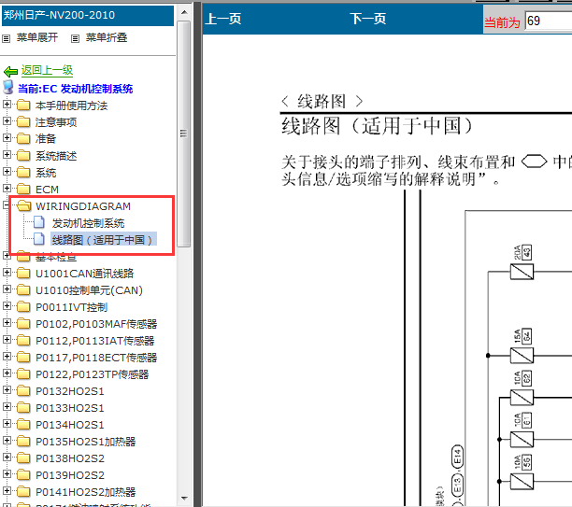This screenshot has height=507, width=572.
Task: Select the P0141HO2S2加热器 tree item
Action: pos(86,492)
